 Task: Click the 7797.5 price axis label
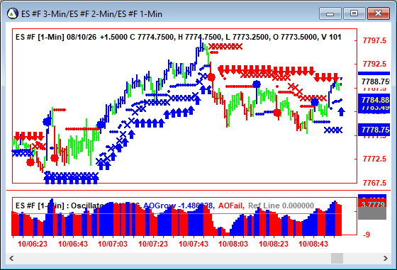(374, 40)
